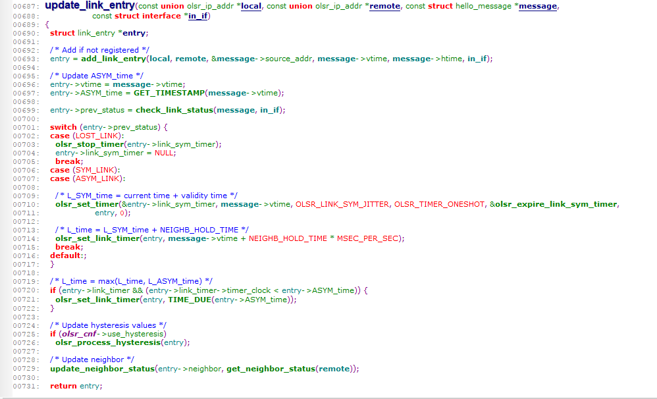Viewport: 657px width, 399px height.
Task: Click olsr_set_link_timer on line 00714
Action: point(97,238)
